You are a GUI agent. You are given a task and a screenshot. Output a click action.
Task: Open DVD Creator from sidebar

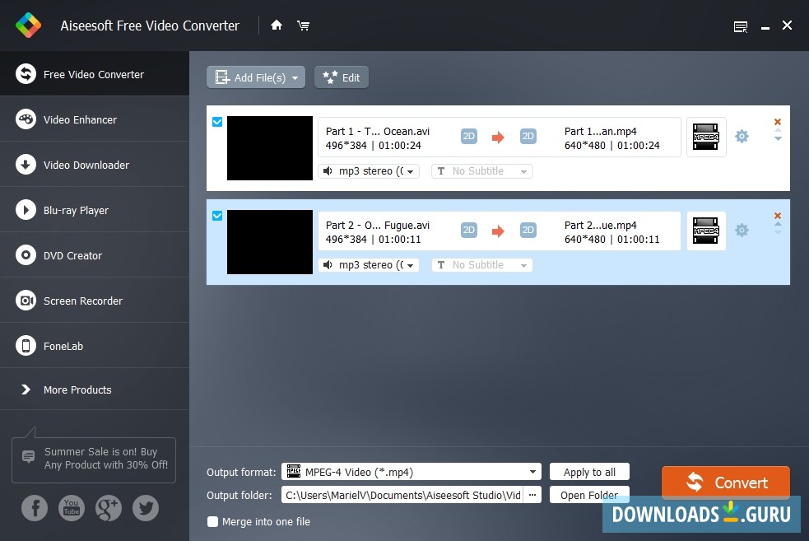point(95,255)
